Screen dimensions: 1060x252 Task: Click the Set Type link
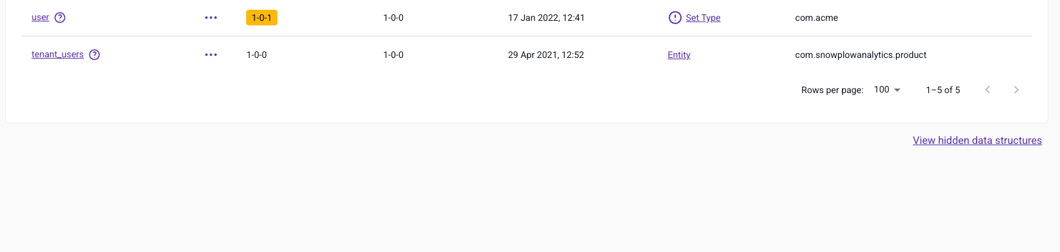(x=703, y=18)
